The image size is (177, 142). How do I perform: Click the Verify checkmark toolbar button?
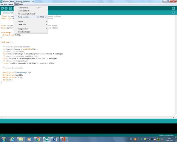pyautogui.click(x=2, y=8)
